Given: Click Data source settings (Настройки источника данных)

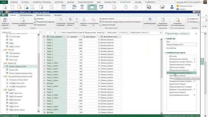Looking at the screenshot, I should click(177, 22).
